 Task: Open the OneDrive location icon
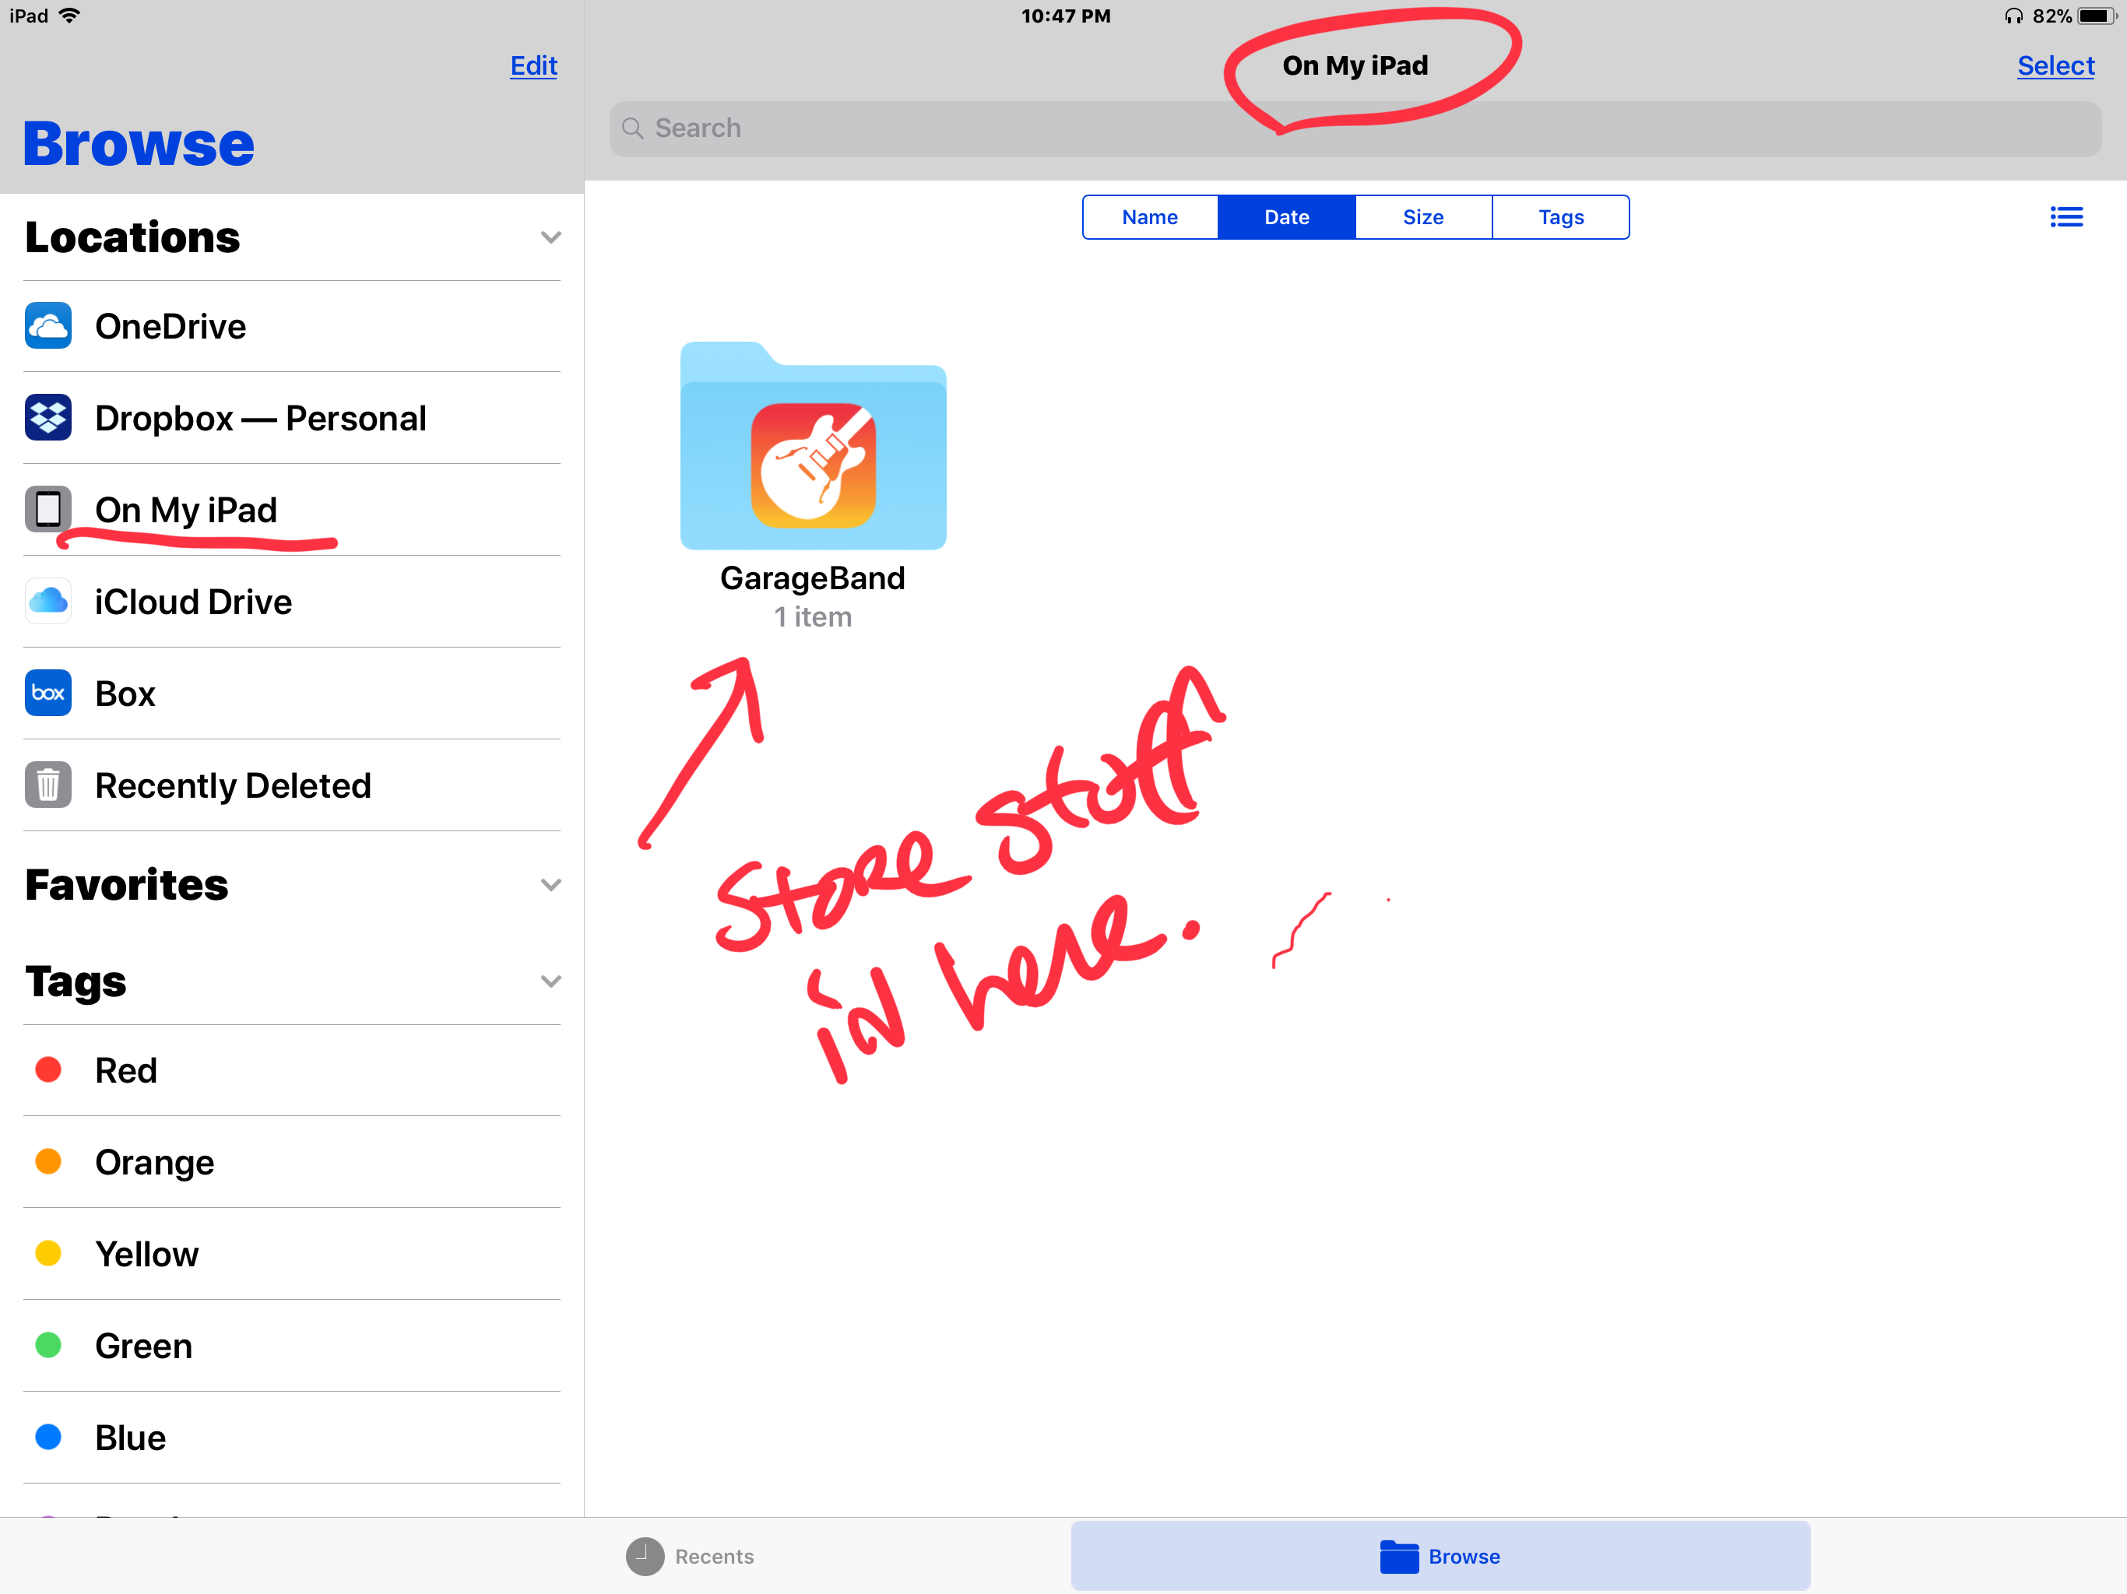tap(48, 326)
